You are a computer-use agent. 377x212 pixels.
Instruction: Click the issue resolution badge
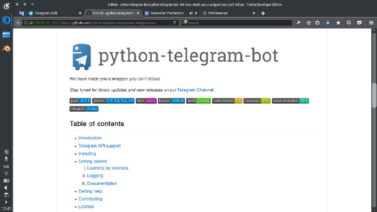click(290, 101)
